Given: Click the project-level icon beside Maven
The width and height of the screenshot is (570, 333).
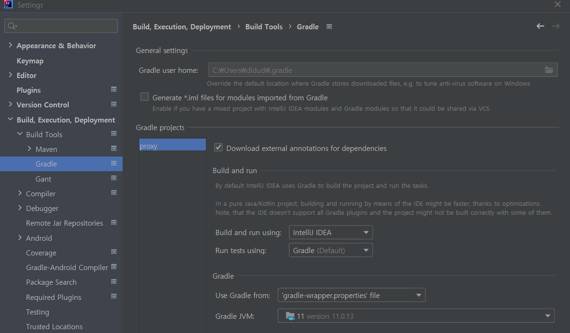Looking at the screenshot, I should click(x=114, y=149).
